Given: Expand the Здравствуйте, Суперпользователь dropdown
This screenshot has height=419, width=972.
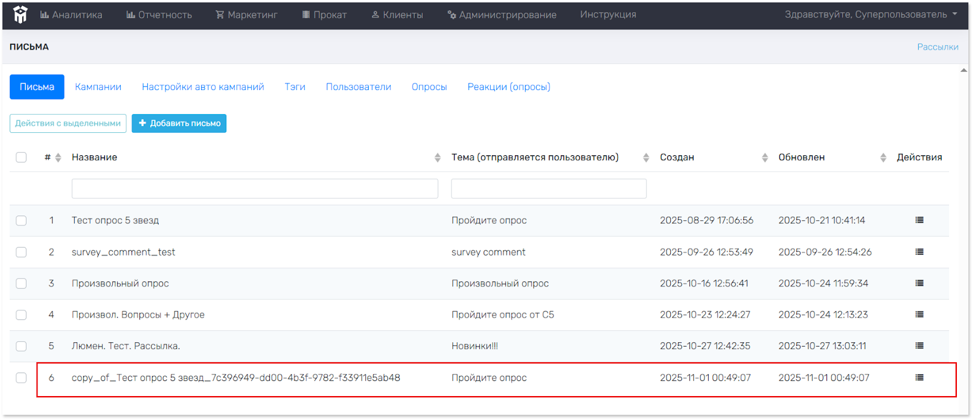Looking at the screenshot, I should tap(871, 14).
